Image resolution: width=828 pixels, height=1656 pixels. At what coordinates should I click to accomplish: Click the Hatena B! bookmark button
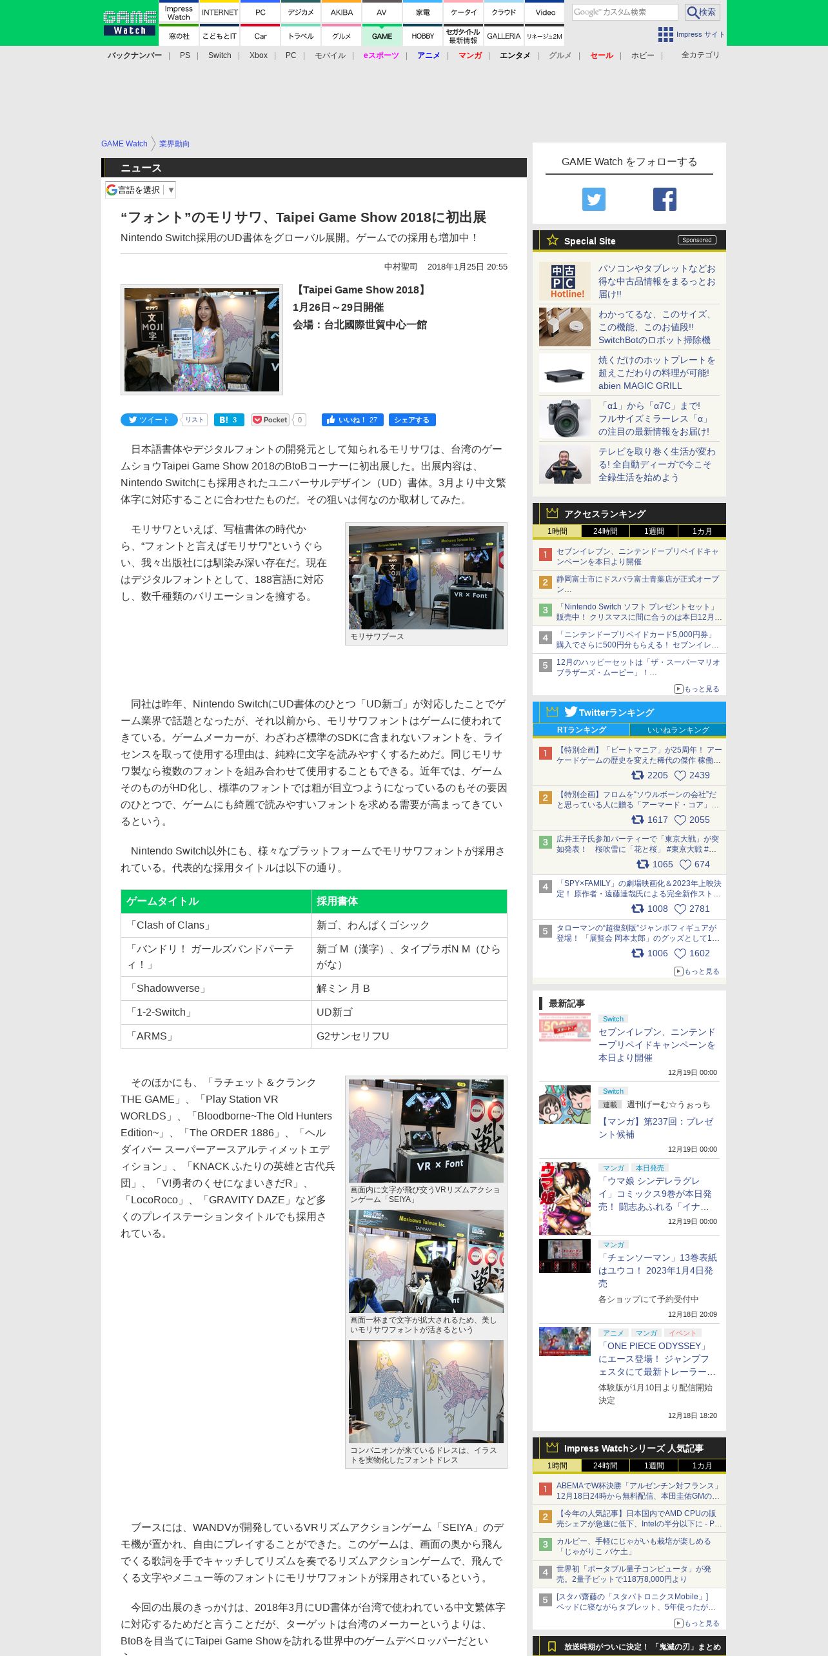[229, 420]
